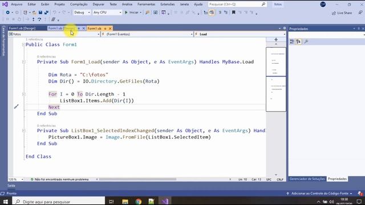This screenshot has width=365, height=205.
Task: Collapse the Public Class Form1 block
Action: 23,44
